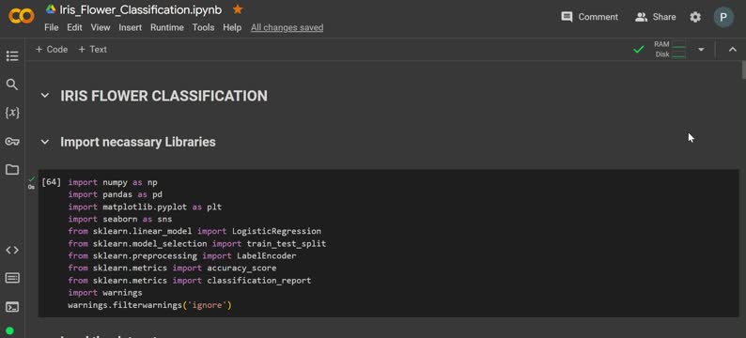This screenshot has height=338, width=746.
Task: Click the IRIS FLOWER CLASSIFICATION heading text
Action: (x=163, y=96)
